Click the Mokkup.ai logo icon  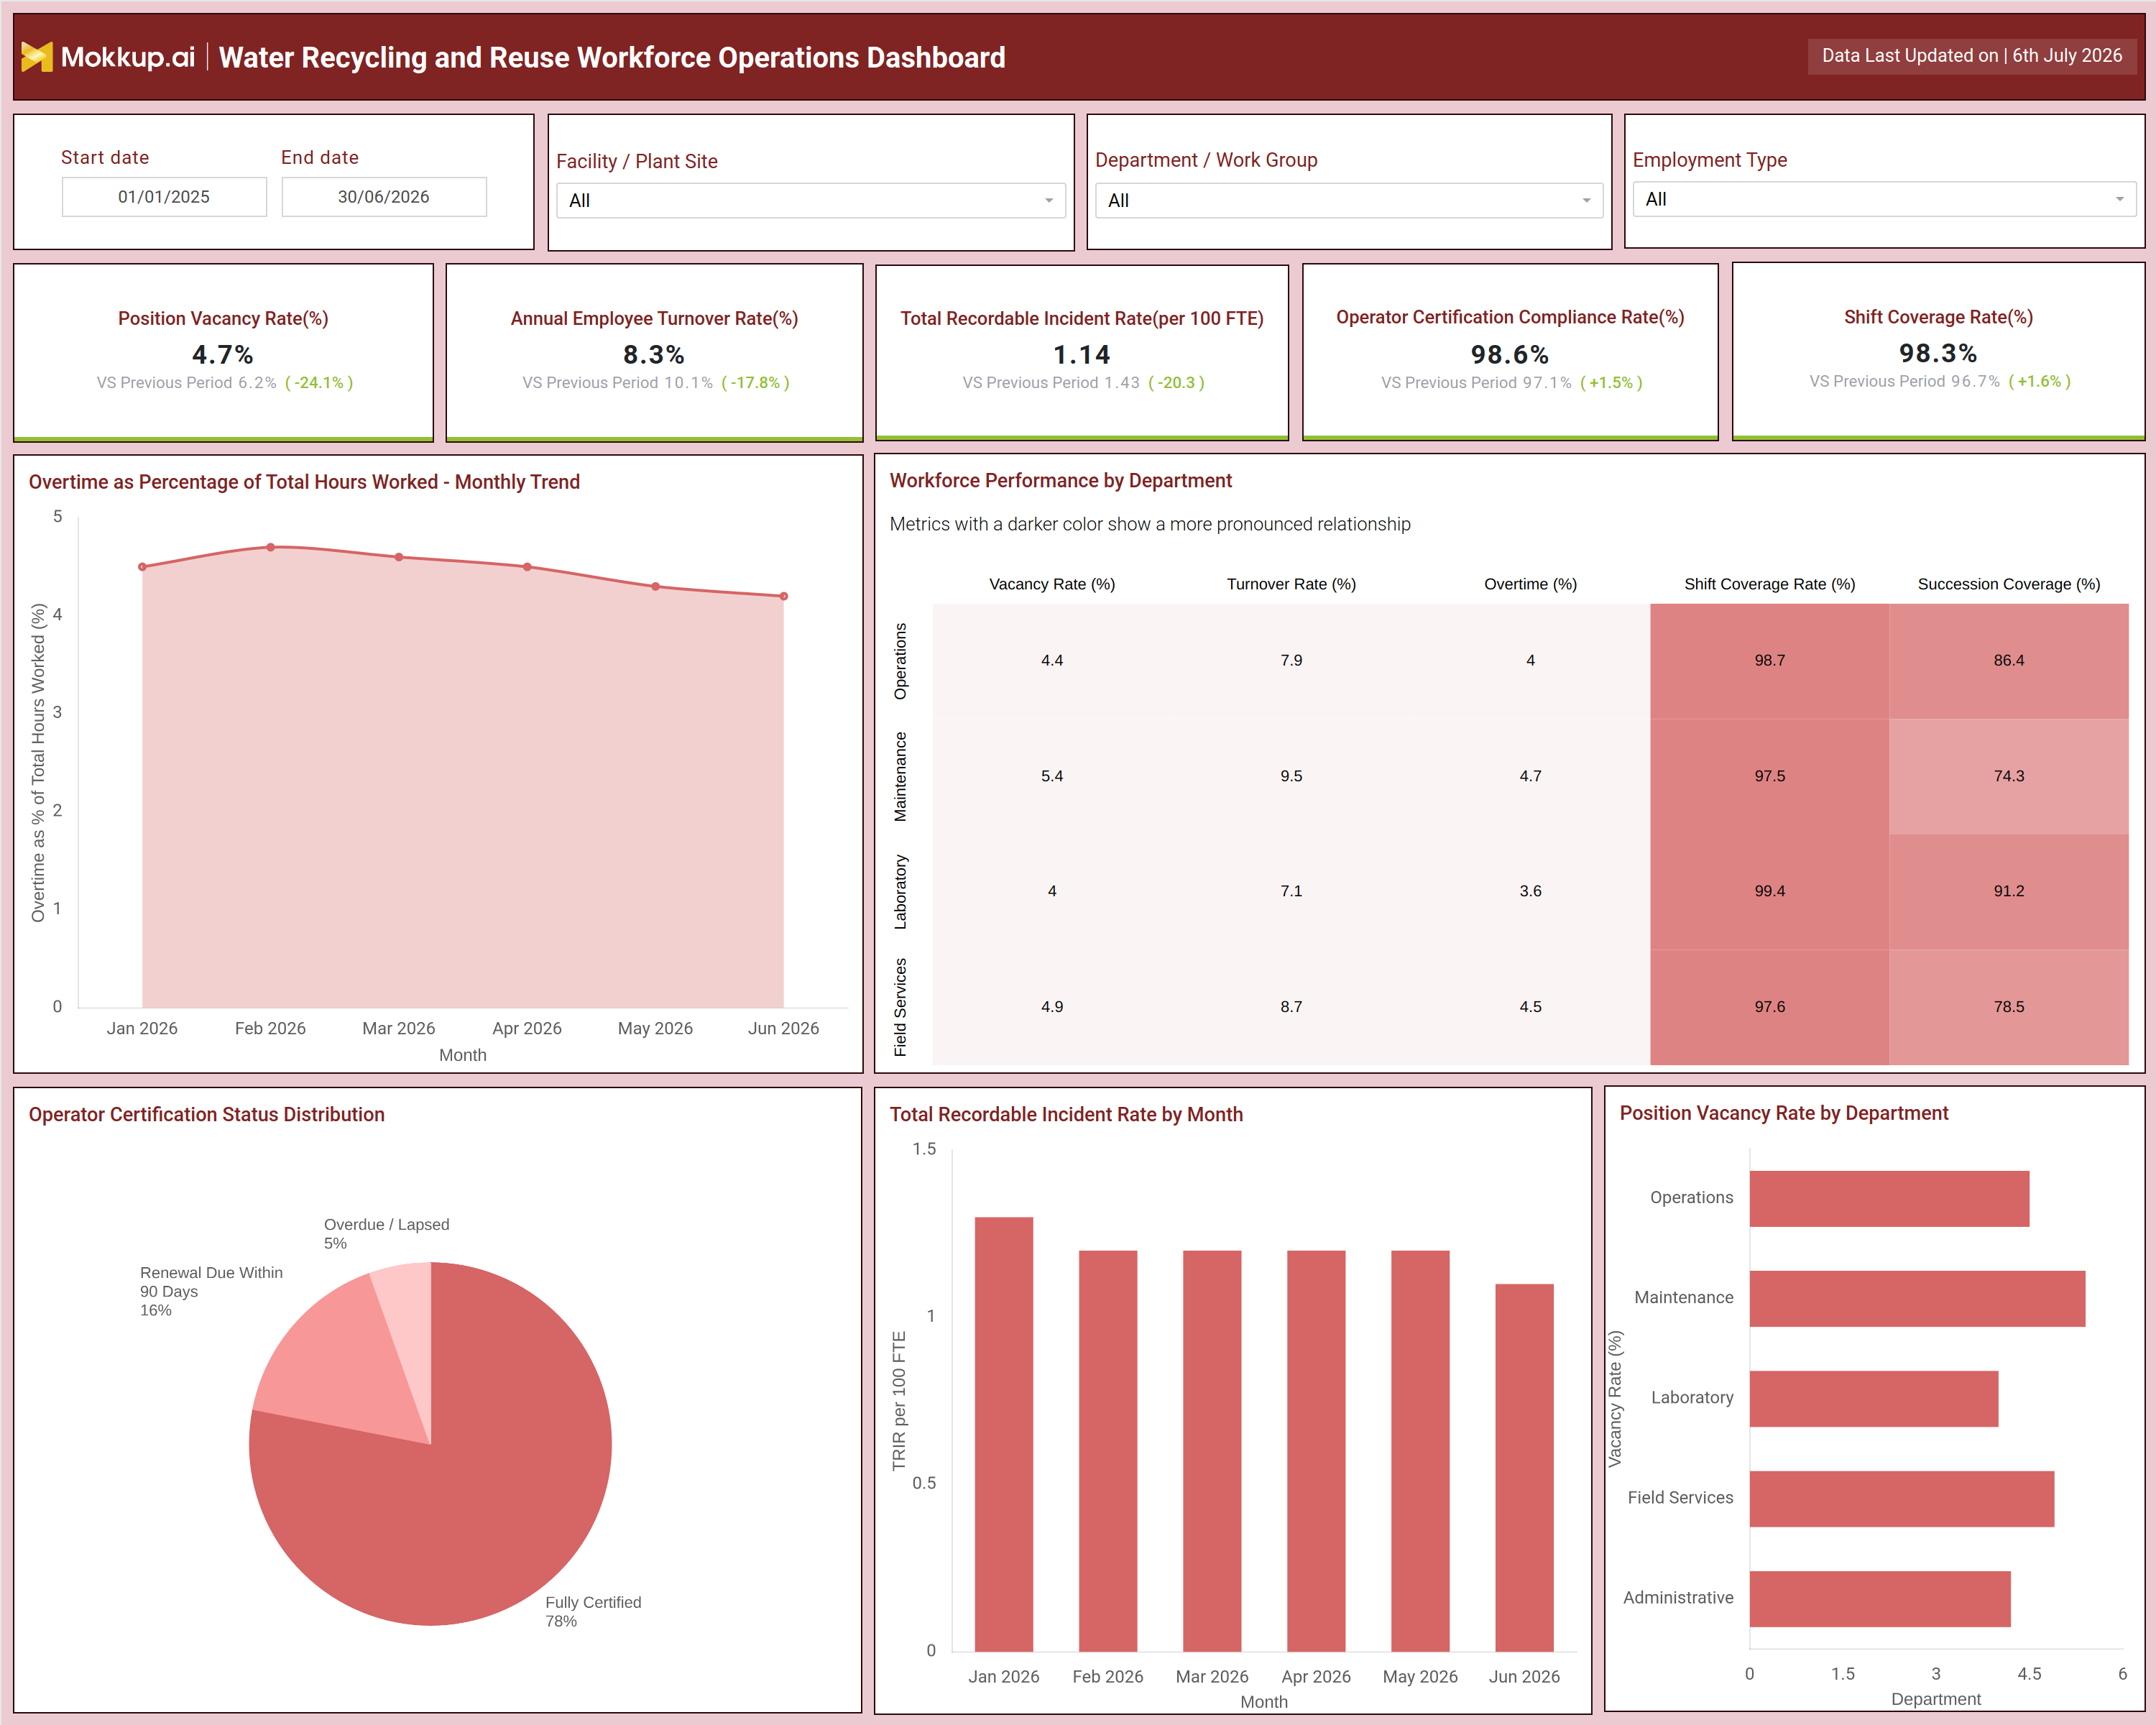pyautogui.click(x=37, y=57)
